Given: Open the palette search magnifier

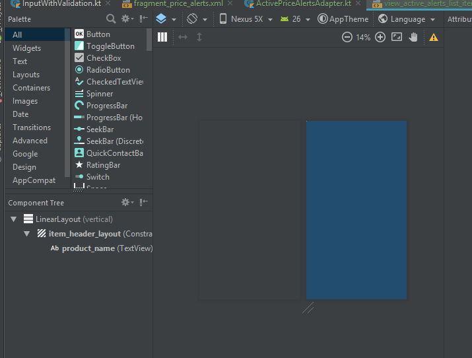Looking at the screenshot, I should click(x=111, y=19).
